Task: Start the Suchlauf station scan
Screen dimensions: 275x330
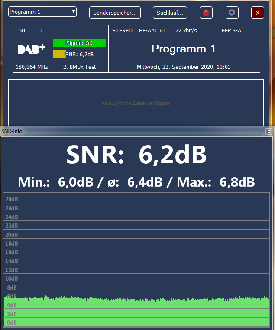Action: pos(170,13)
